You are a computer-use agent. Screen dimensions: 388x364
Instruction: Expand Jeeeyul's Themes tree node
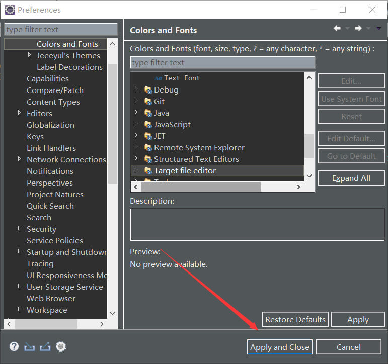(x=29, y=55)
